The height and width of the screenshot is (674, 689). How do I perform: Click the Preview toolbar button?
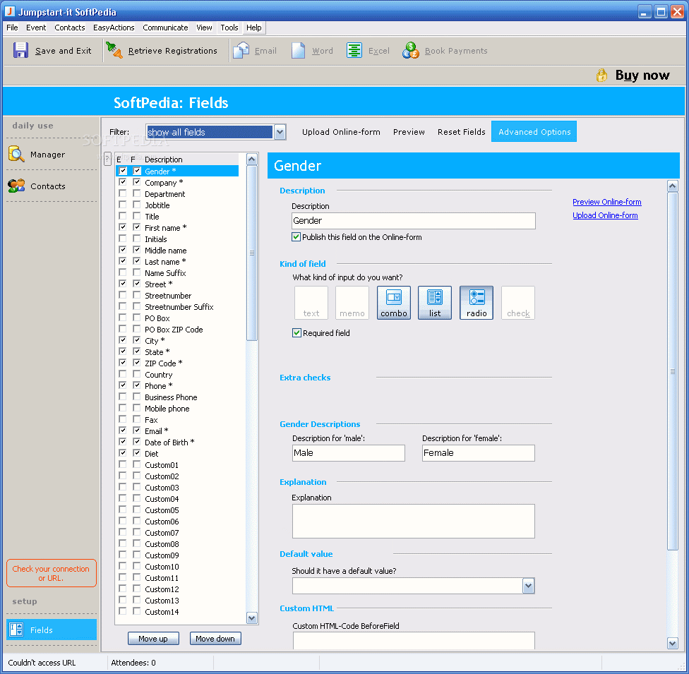coord(409,132)
